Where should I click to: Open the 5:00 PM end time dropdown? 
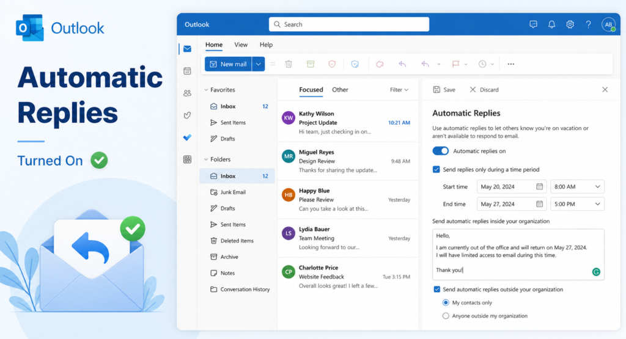[x=577, y=204]
